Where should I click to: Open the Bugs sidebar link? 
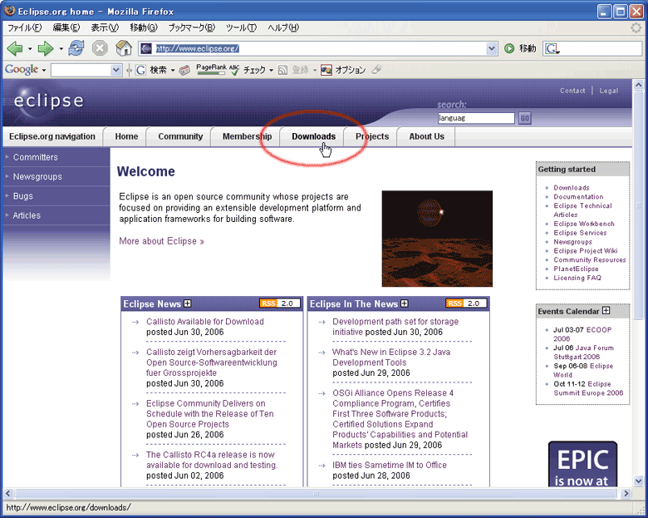pos(22,196)
